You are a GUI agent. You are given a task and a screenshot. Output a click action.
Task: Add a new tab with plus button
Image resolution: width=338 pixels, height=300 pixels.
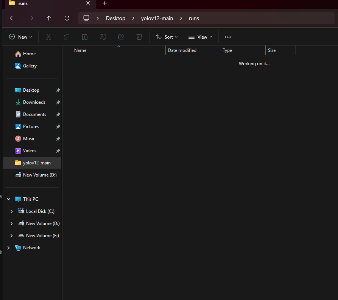(104, 3)
